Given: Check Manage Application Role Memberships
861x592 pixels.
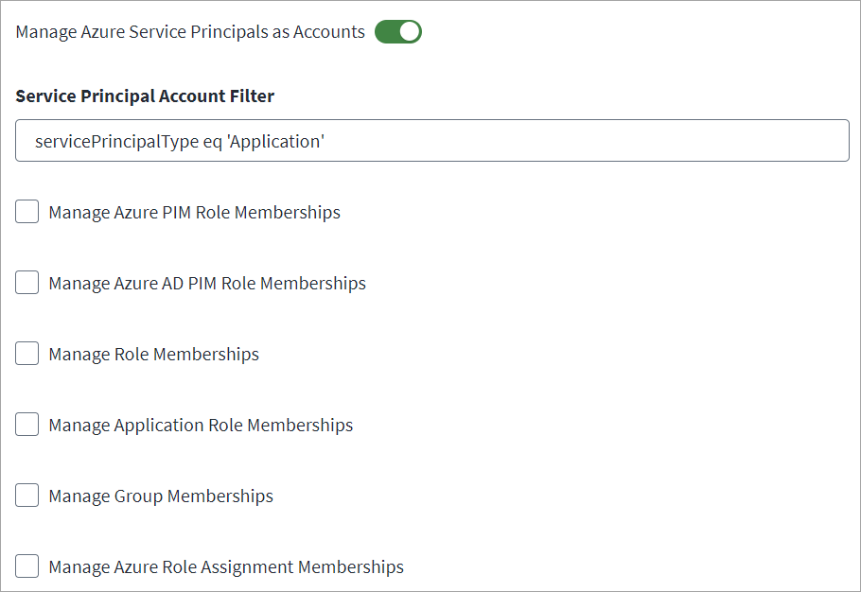Looking at the screenshot, I should tap(26, 424).
